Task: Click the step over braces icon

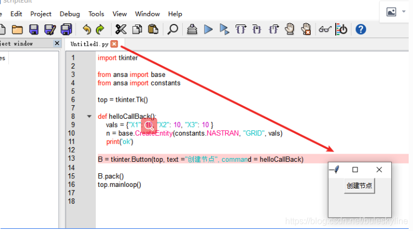Action: (256, 29)
